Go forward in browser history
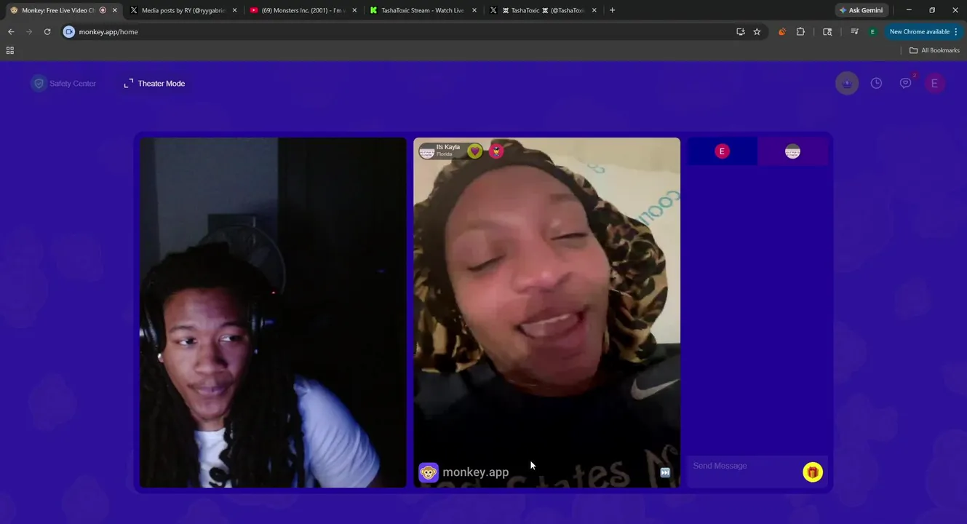This screenshot has width=967, height=524. coord(29,32)
